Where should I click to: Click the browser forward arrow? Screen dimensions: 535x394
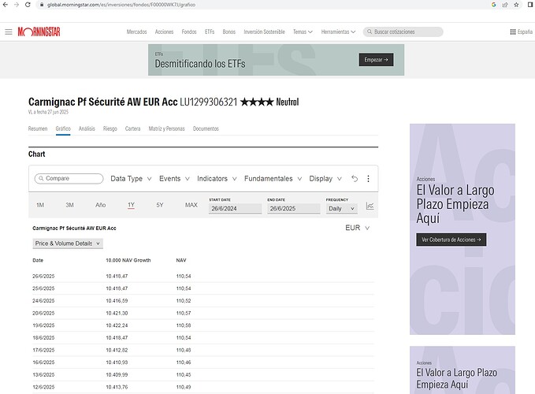17,5
